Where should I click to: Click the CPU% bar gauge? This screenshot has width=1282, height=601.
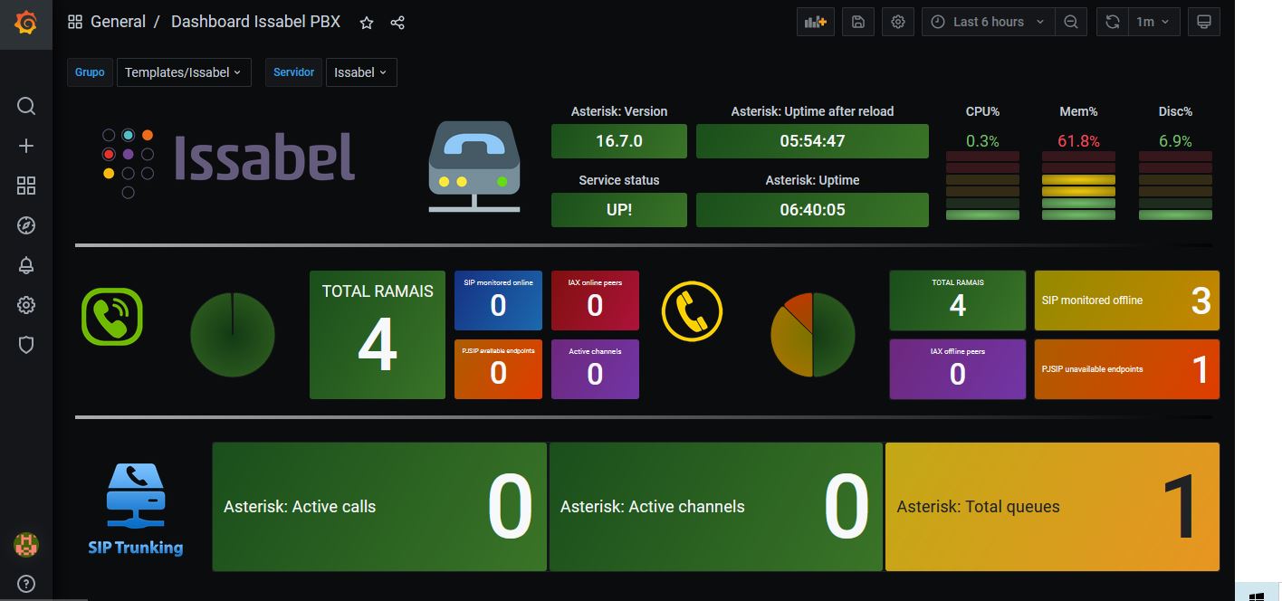[x=982, y=186]
